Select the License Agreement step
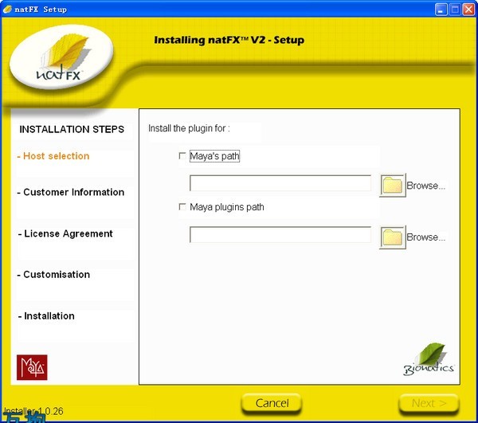This screenshot has width=478, height=423. (x=65, y=233)
